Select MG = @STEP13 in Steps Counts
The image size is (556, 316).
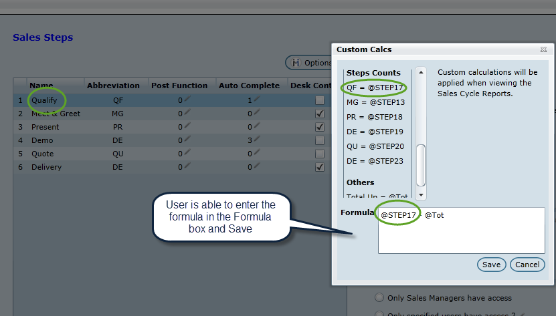(x=375, y=102)
